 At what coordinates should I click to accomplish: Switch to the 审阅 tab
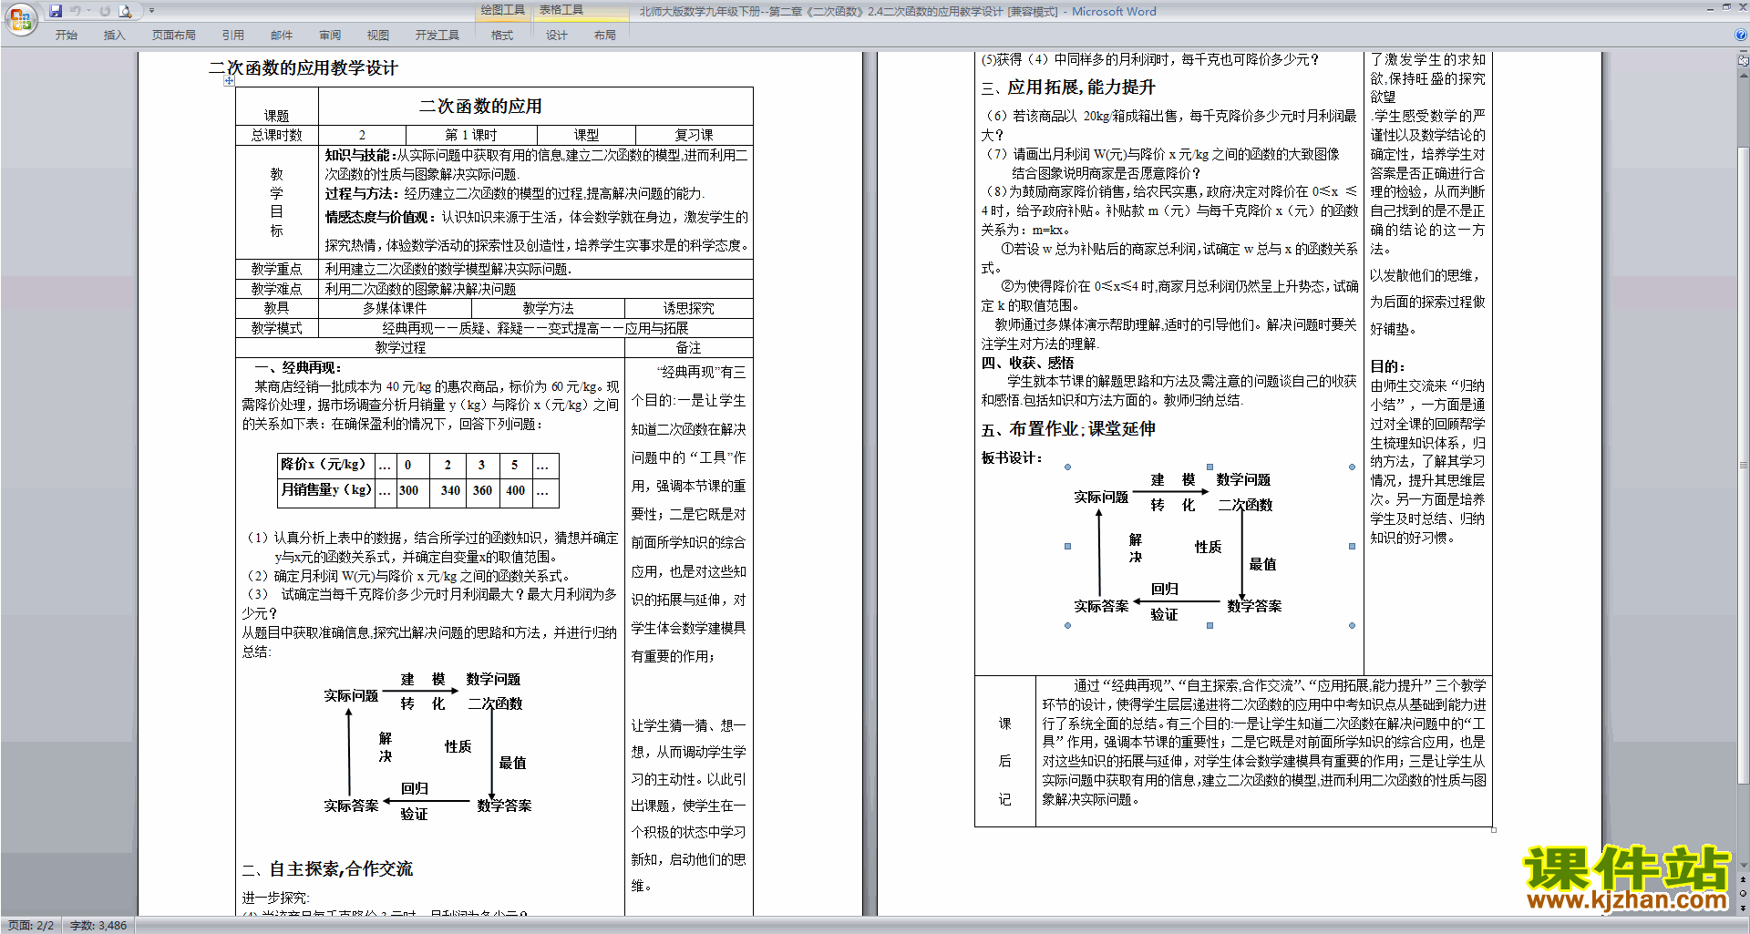click(329, 35)
